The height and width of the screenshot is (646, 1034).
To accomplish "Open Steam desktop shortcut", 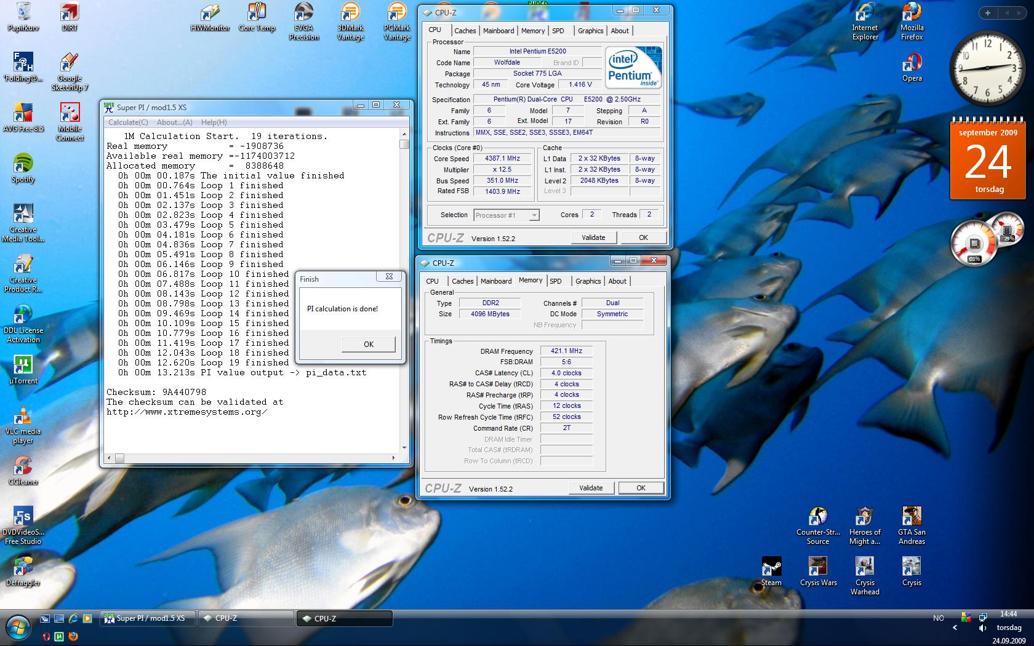I will [771, 572].
